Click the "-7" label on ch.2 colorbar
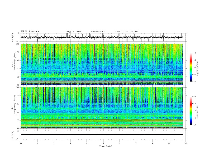Screen dimensions: 209x161 (195, 125)
